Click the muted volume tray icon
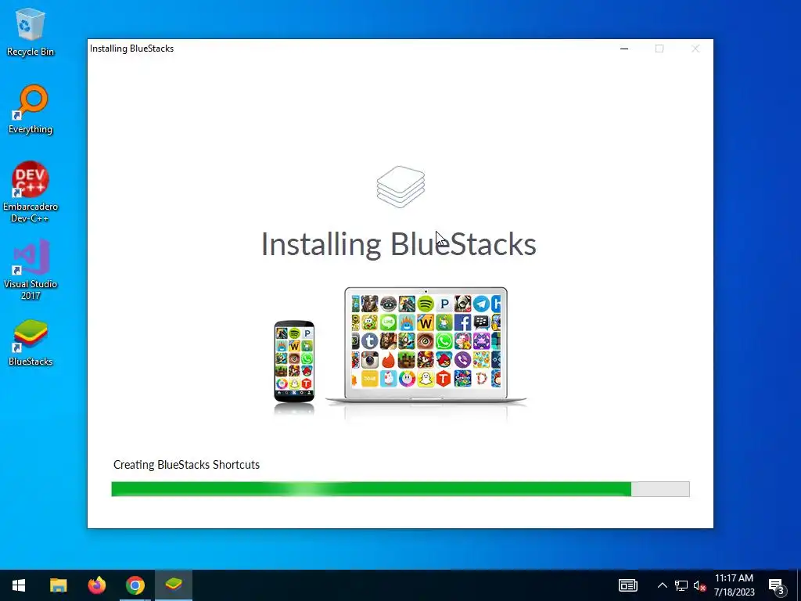 point(699,585)
